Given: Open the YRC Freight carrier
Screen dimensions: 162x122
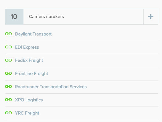Looking at the screenshot, I should coord(27,113).
